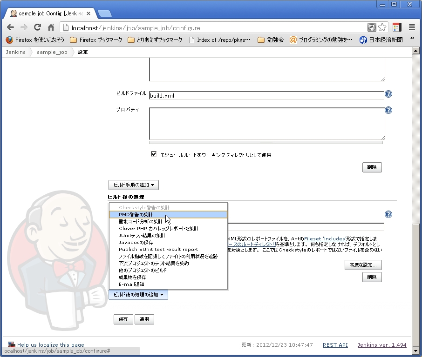Select Javadocの保存 from the menu
422x357 pixels.
click(169, 243)
